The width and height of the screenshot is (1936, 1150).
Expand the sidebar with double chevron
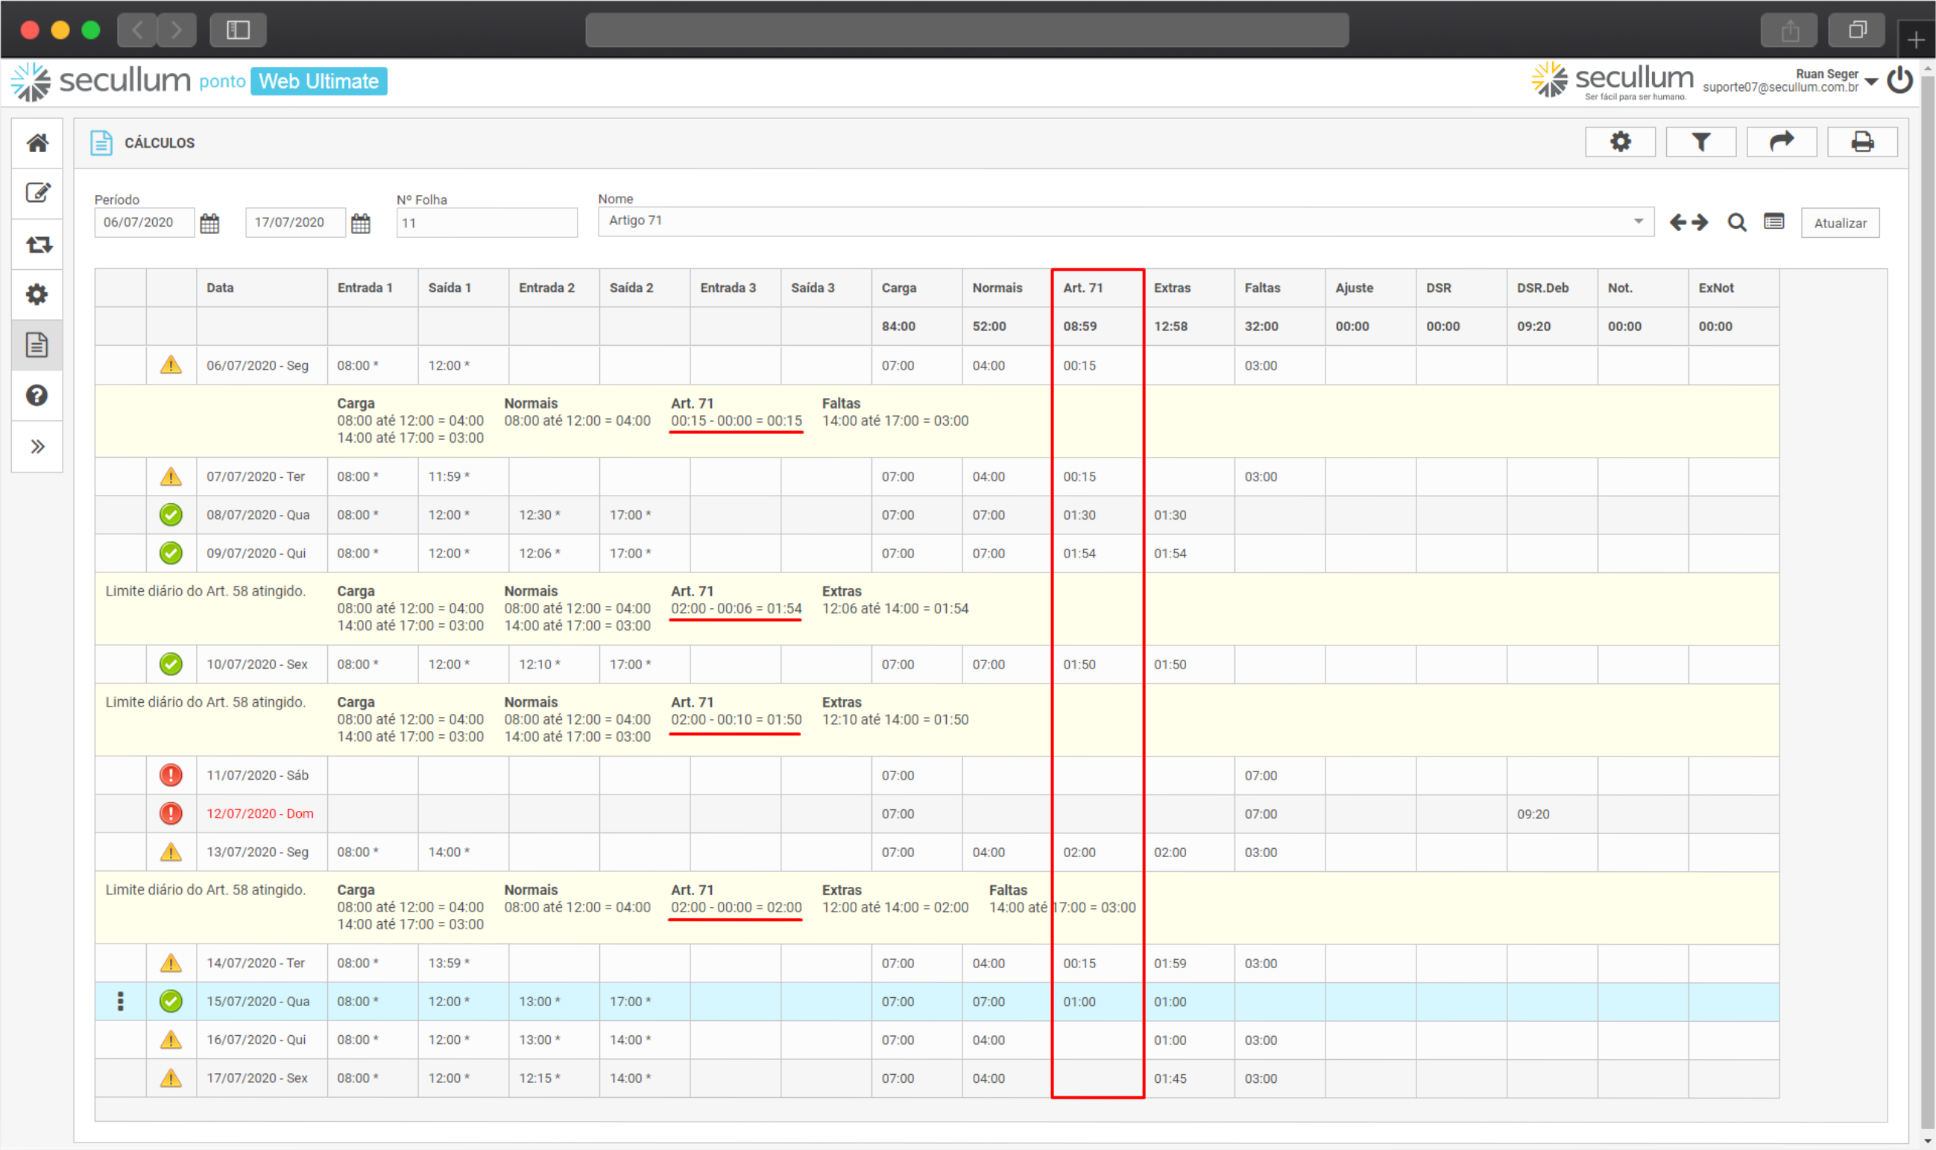37,447
